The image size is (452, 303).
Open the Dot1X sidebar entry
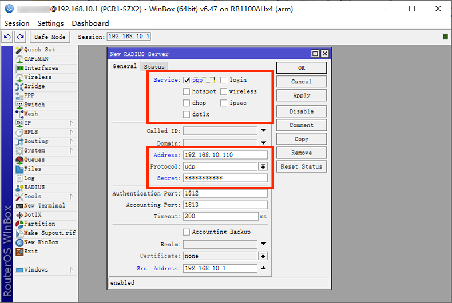tap(46, 214)
